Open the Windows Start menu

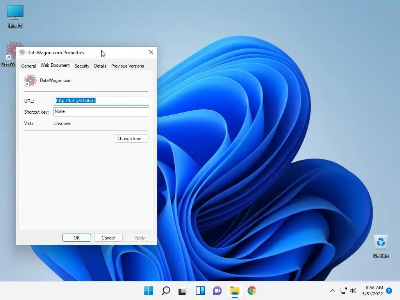click(x=148, y=291)
